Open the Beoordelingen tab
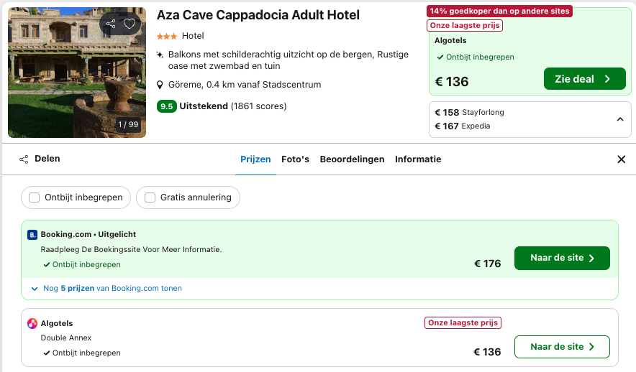The height and width of the screenshot is (372, 636). 352,159
